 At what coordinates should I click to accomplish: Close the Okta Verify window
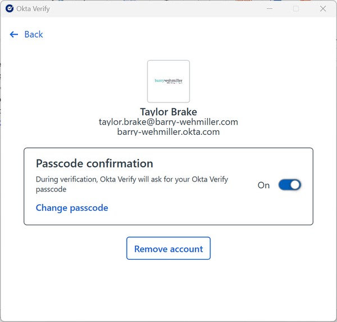tap(323, 8)
